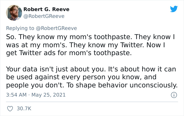Open the tweet info circle icon
Image resolution: width=184 pixels, height=116 pixels.
click(173, 94)
